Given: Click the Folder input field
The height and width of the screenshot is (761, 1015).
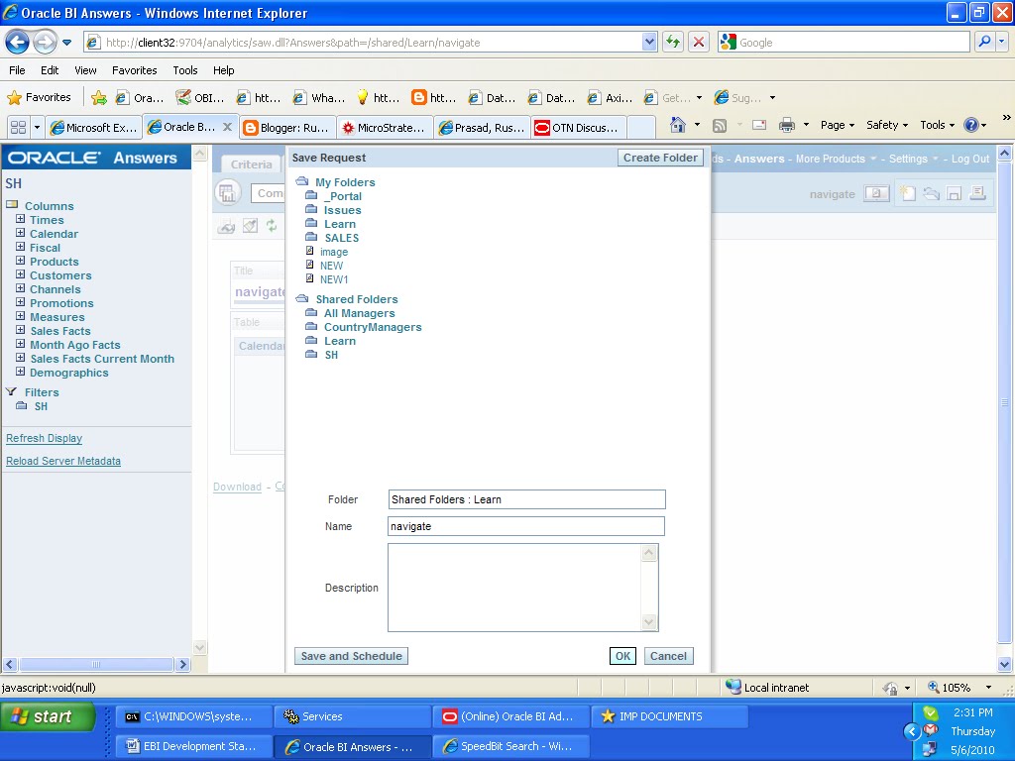Looking at the screenshot, I should click(x=527, y=499).
